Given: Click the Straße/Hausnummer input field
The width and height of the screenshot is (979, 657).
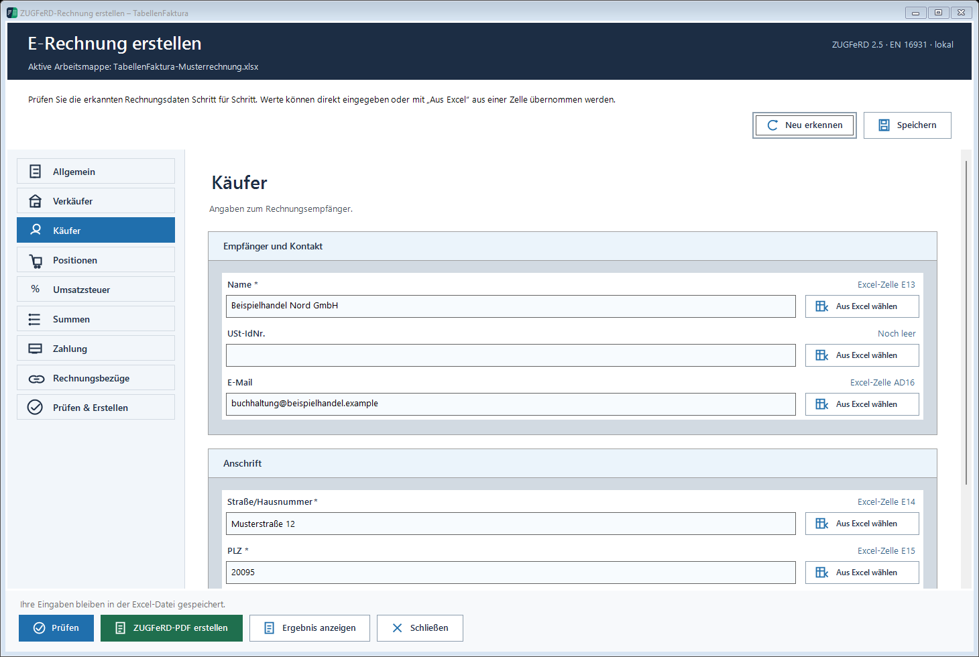Looking at the screenshot, I should 511,524.
